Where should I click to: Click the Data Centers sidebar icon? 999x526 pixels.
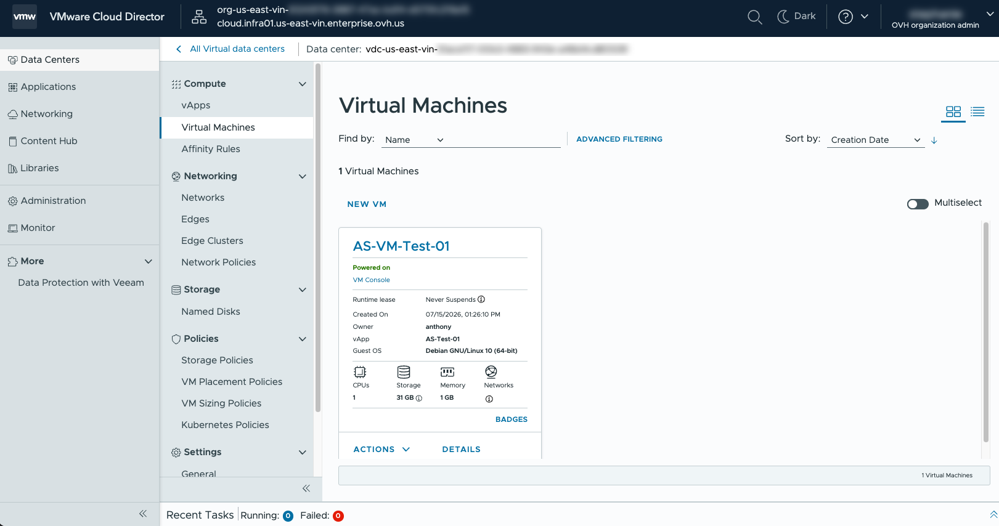12,60
